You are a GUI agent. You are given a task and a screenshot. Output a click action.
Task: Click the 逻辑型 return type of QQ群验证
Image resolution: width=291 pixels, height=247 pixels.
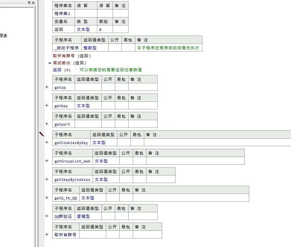point(84,216)
